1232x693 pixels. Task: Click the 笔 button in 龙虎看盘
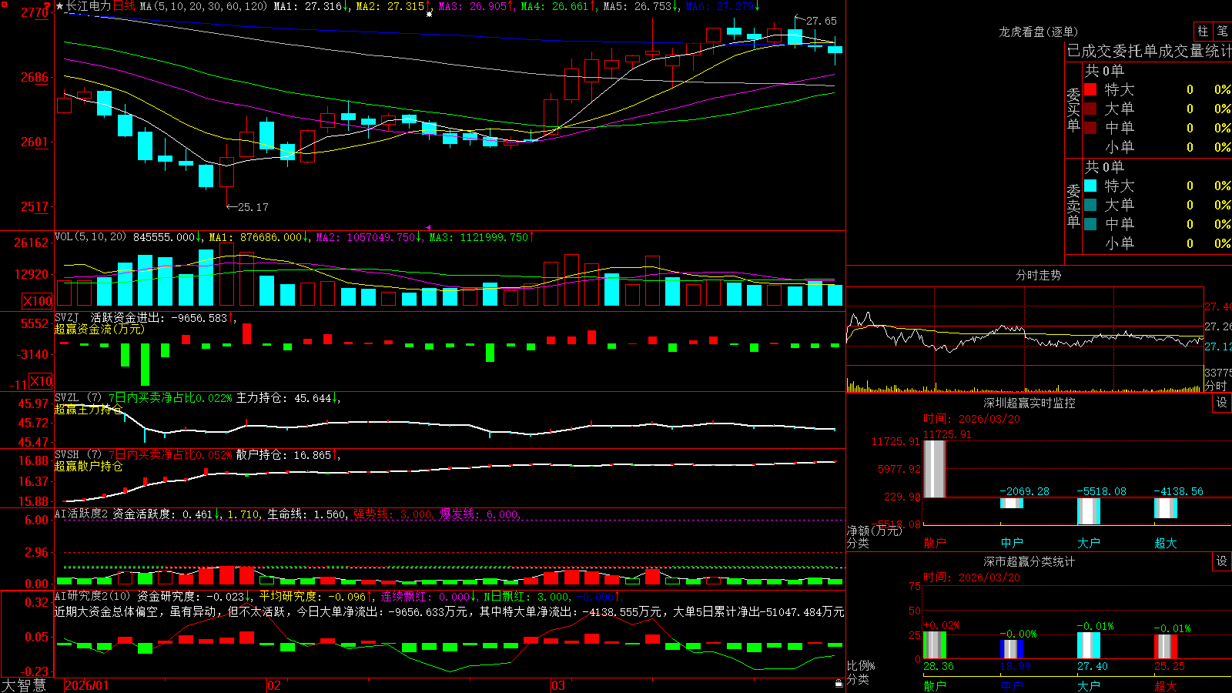pos(1222,31)
